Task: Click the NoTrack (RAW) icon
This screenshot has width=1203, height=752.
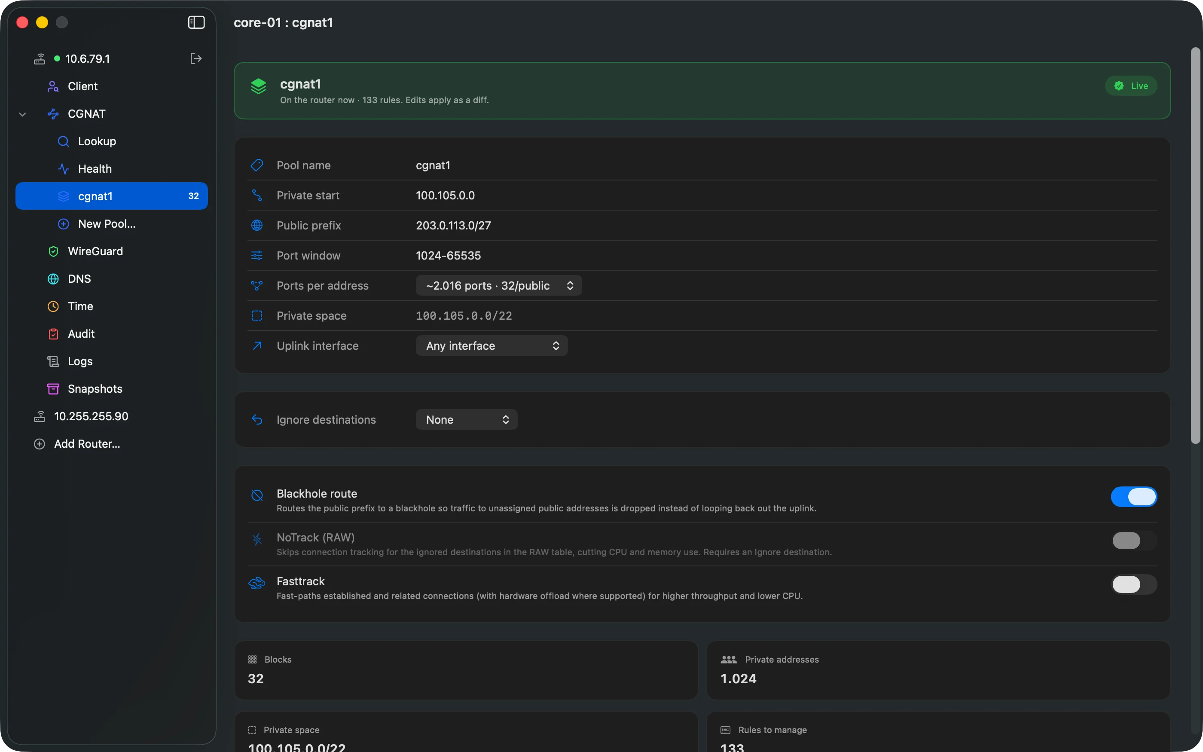Action: coord(257,539)
